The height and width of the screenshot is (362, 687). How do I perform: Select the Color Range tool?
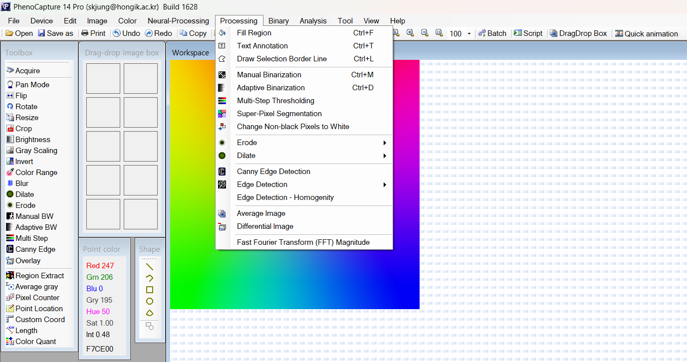pos(32,173)
